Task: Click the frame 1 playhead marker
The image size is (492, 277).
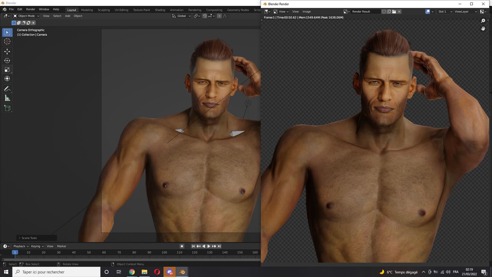Action: (14, 252)
